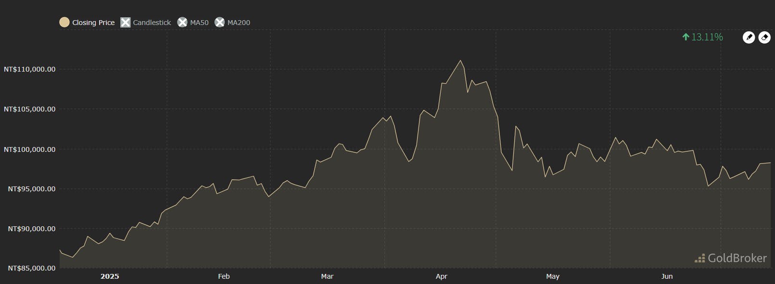
Task: Click the NT$110,000.00 axis label
Action: click(x=29, y=69)
